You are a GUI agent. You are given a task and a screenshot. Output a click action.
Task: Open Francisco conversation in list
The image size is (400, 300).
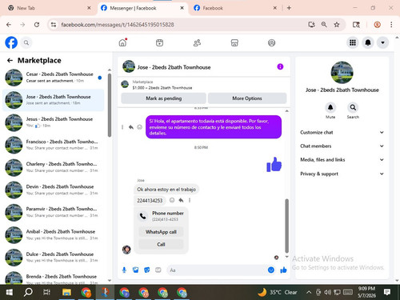tap(53, 145)
